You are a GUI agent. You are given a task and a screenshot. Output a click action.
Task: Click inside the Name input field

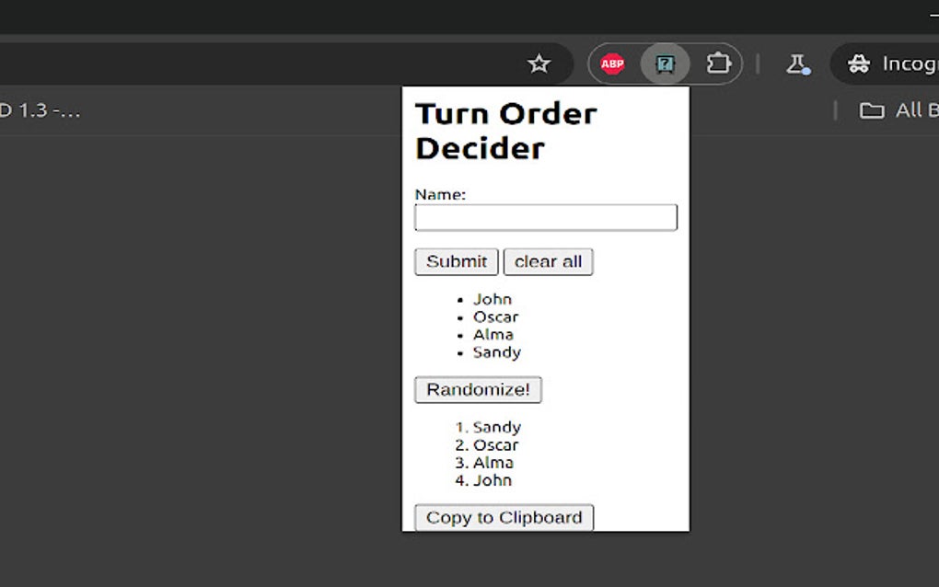pyautogui.click(x=545, y=217)
